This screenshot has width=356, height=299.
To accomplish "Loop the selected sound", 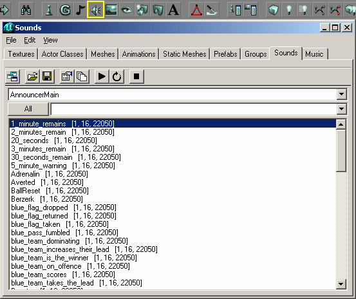I will [x=117, y=76].
